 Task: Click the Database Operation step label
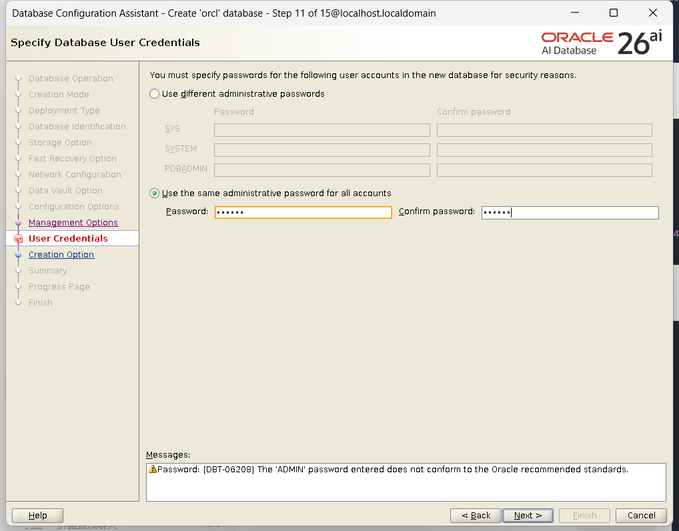(71, 79)
